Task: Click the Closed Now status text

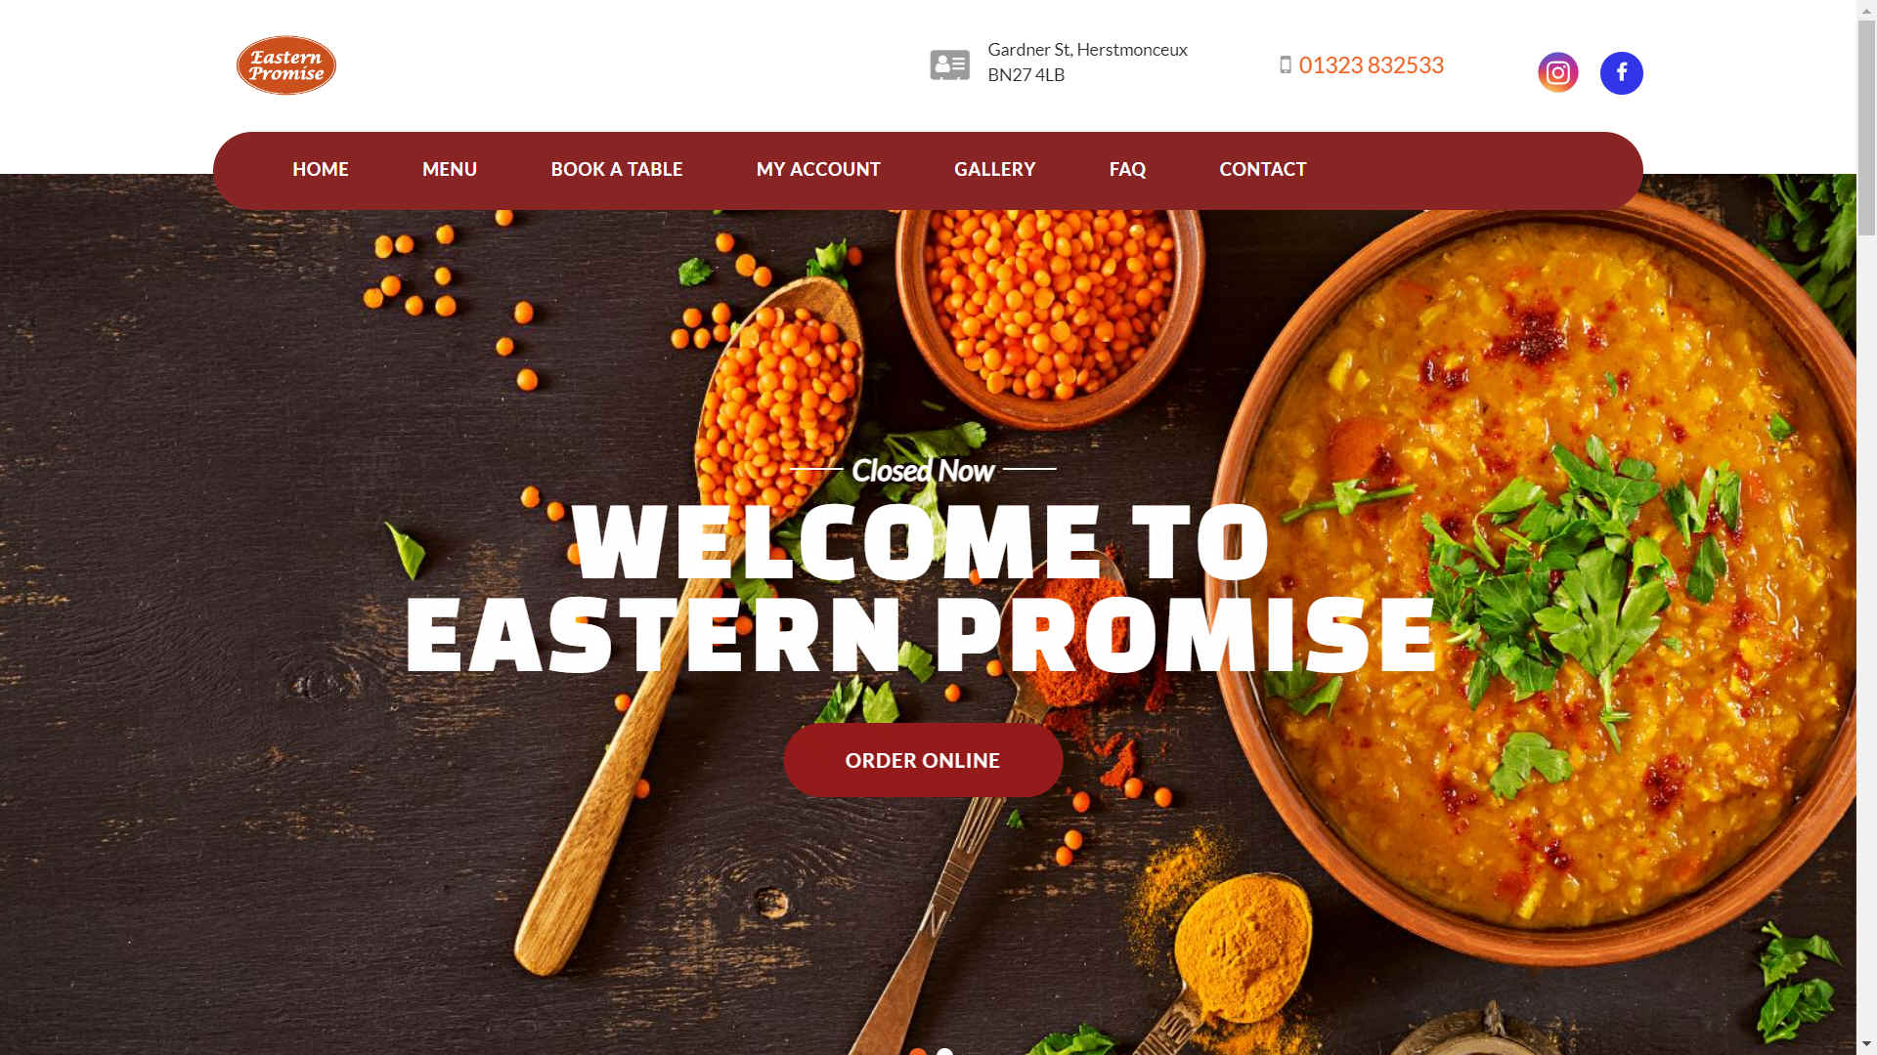Action: pos(923,471)
